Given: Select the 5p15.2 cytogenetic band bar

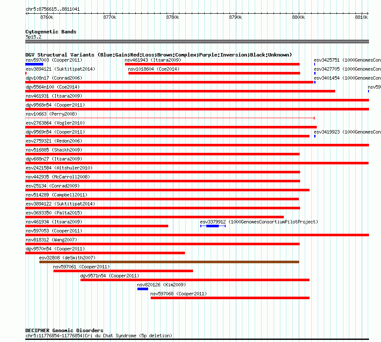Looking at the screenshot, I should coord(197,42).
